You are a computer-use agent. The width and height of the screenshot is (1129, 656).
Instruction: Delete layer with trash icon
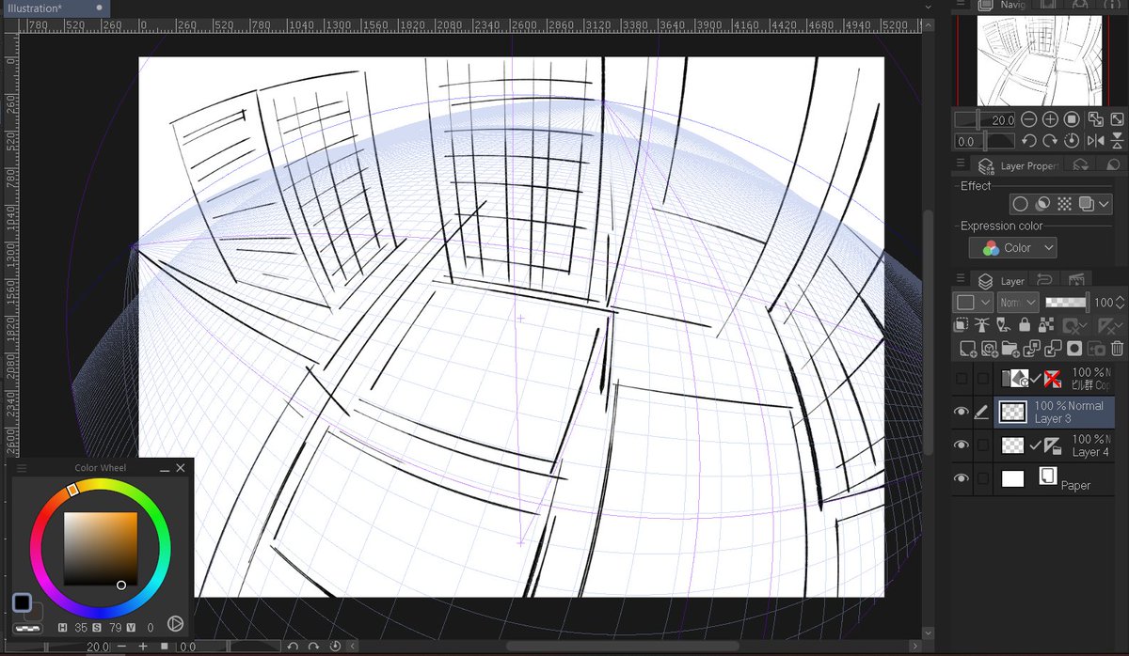point(1117,349)
